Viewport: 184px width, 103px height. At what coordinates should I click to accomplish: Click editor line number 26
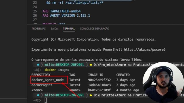tap(35, 15)
